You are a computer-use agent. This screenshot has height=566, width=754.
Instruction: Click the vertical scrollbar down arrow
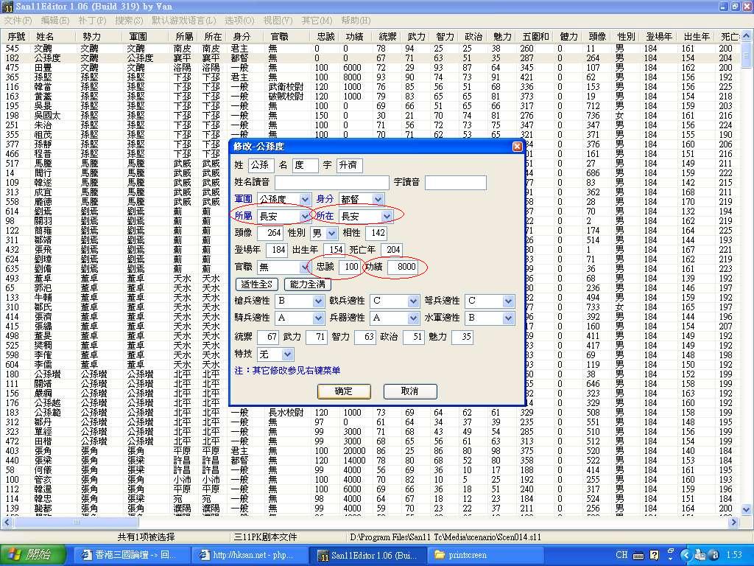[x=747, y=509]
